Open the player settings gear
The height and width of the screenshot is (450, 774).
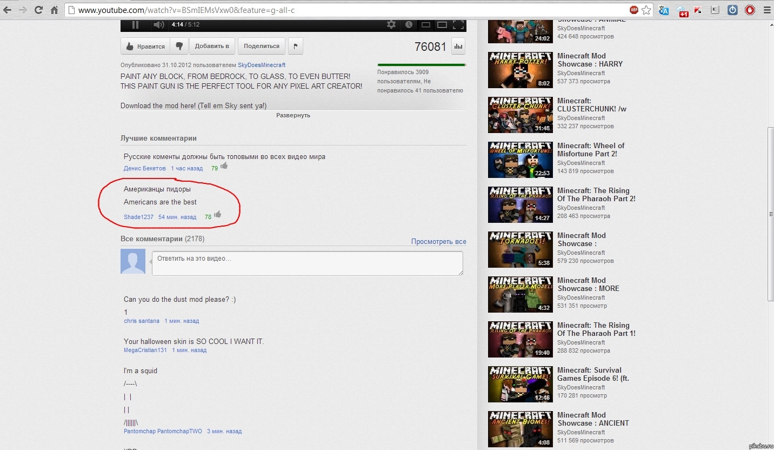(391, 24)
